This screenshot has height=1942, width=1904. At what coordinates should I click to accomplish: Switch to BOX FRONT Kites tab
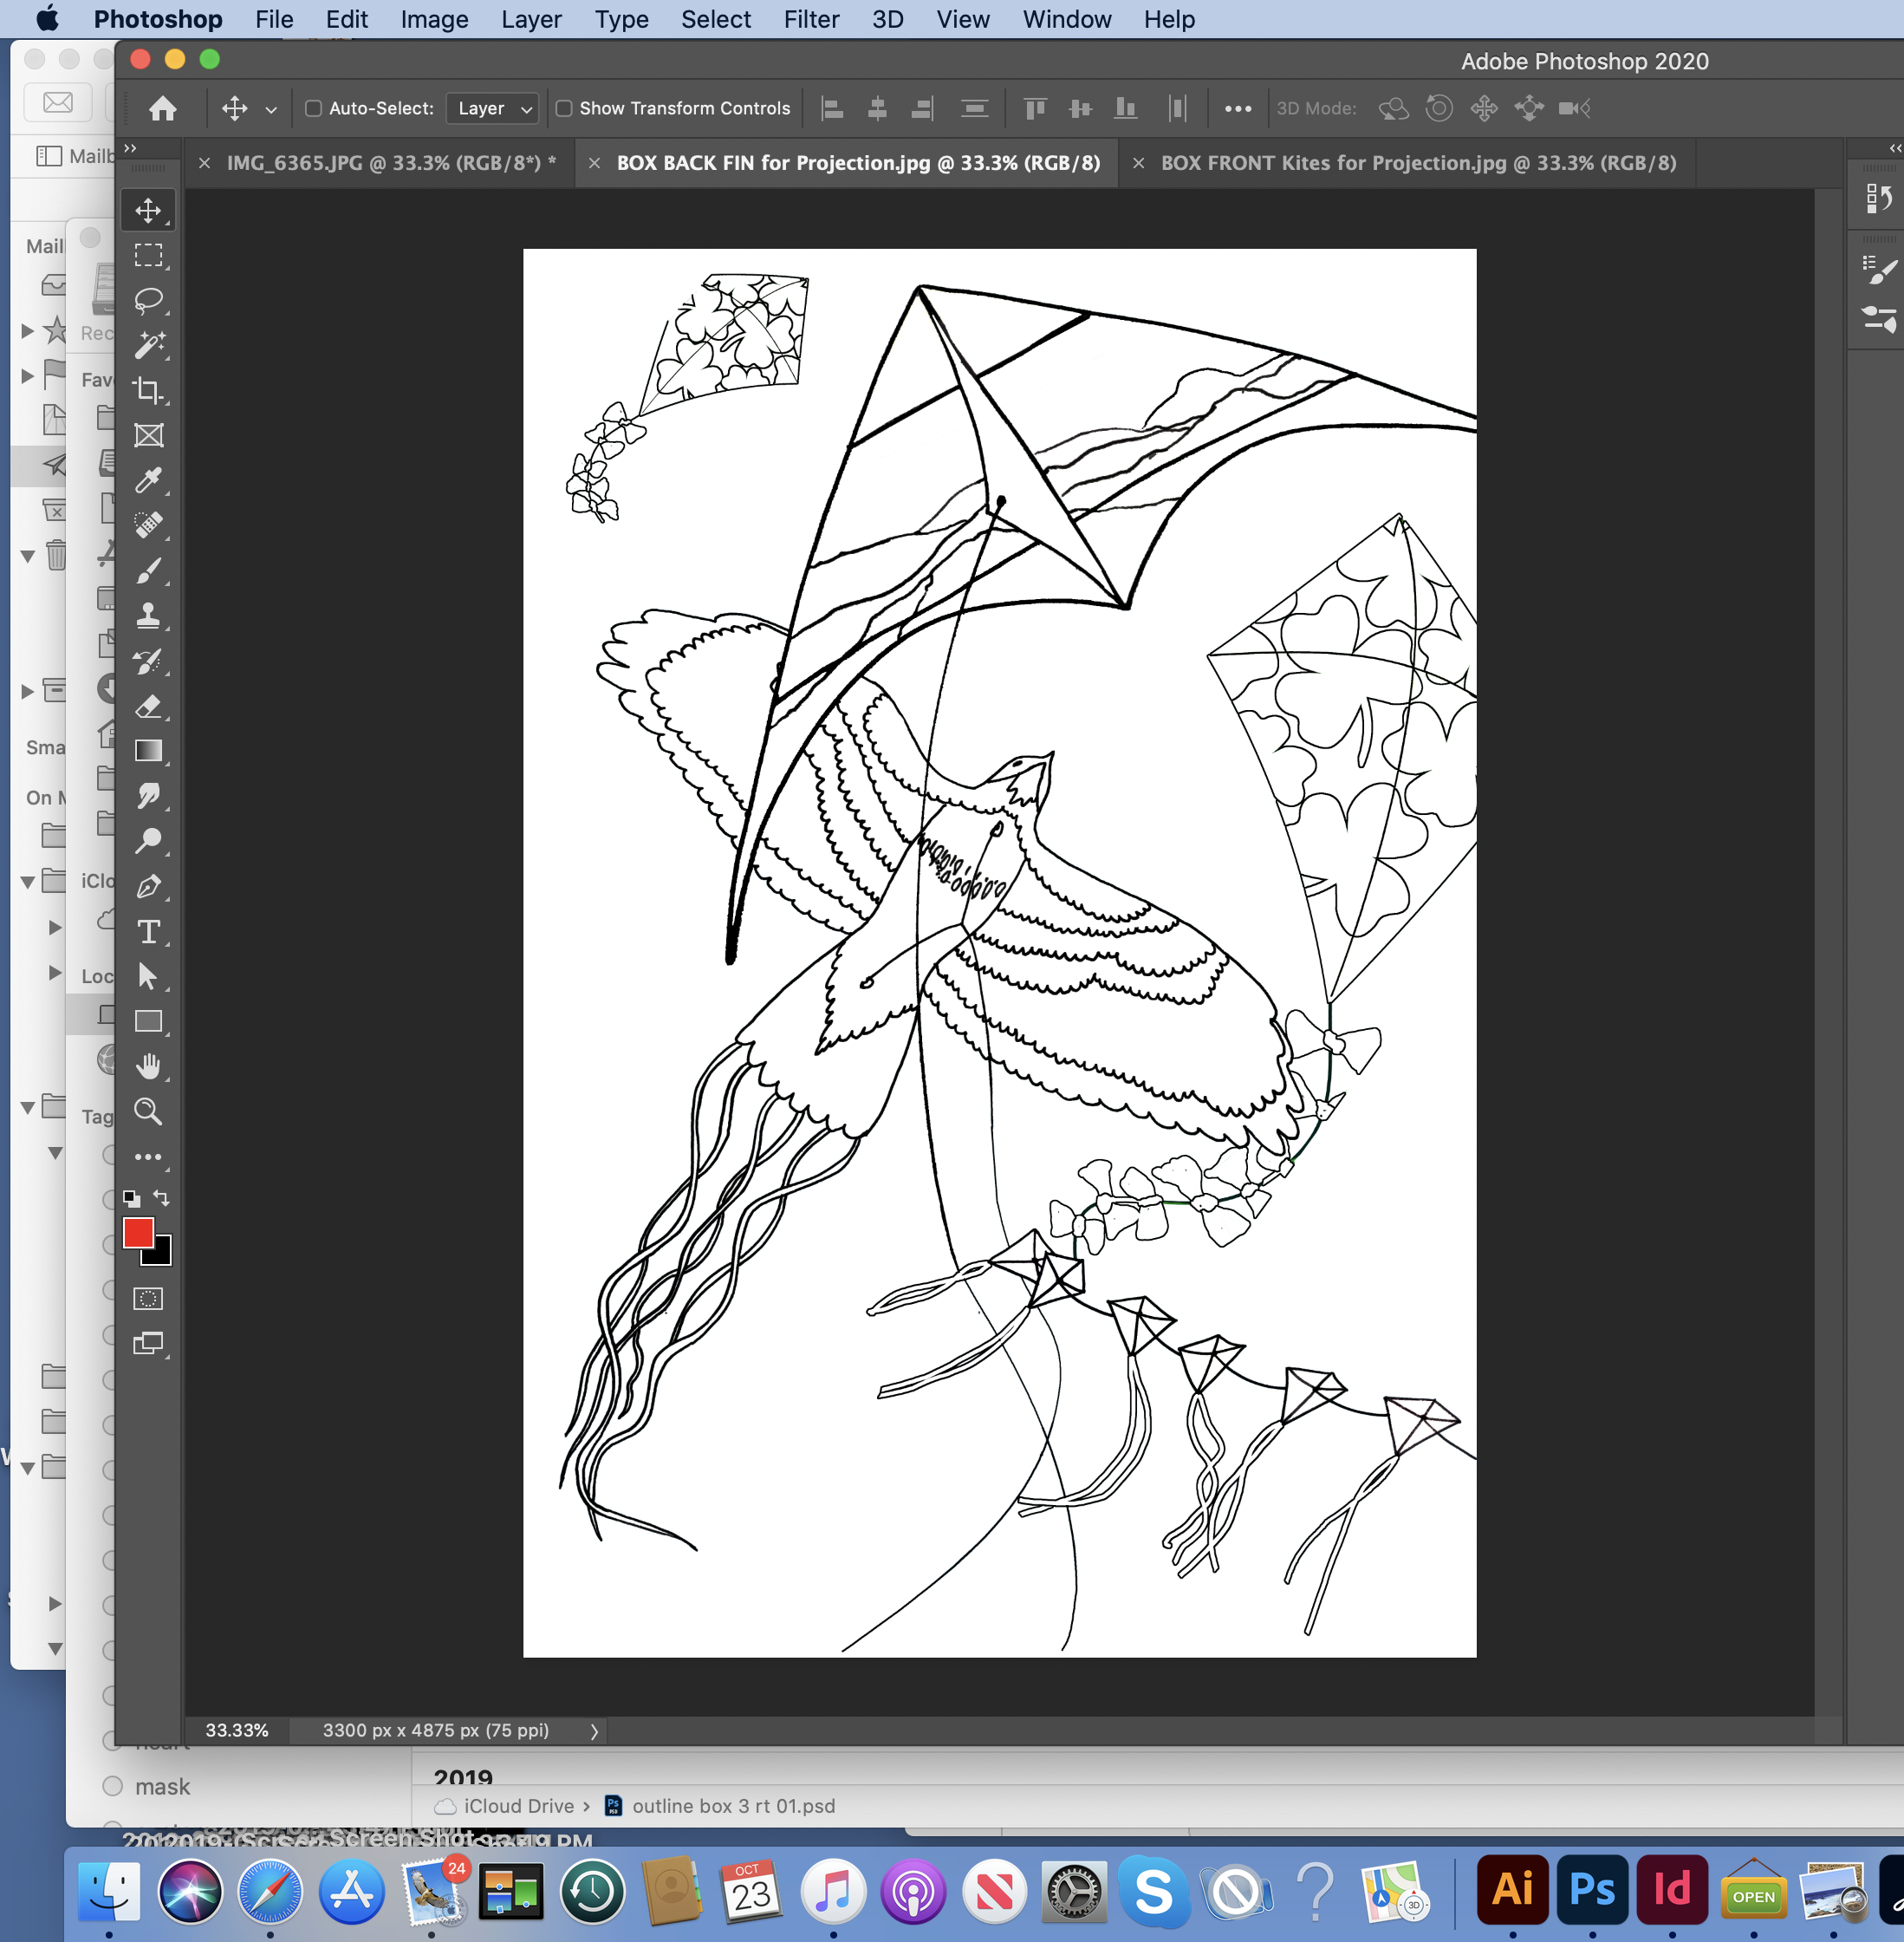[x=1417, y=163]
